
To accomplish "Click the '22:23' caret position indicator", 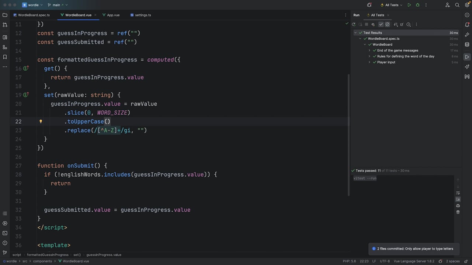I will click(364, 261).
